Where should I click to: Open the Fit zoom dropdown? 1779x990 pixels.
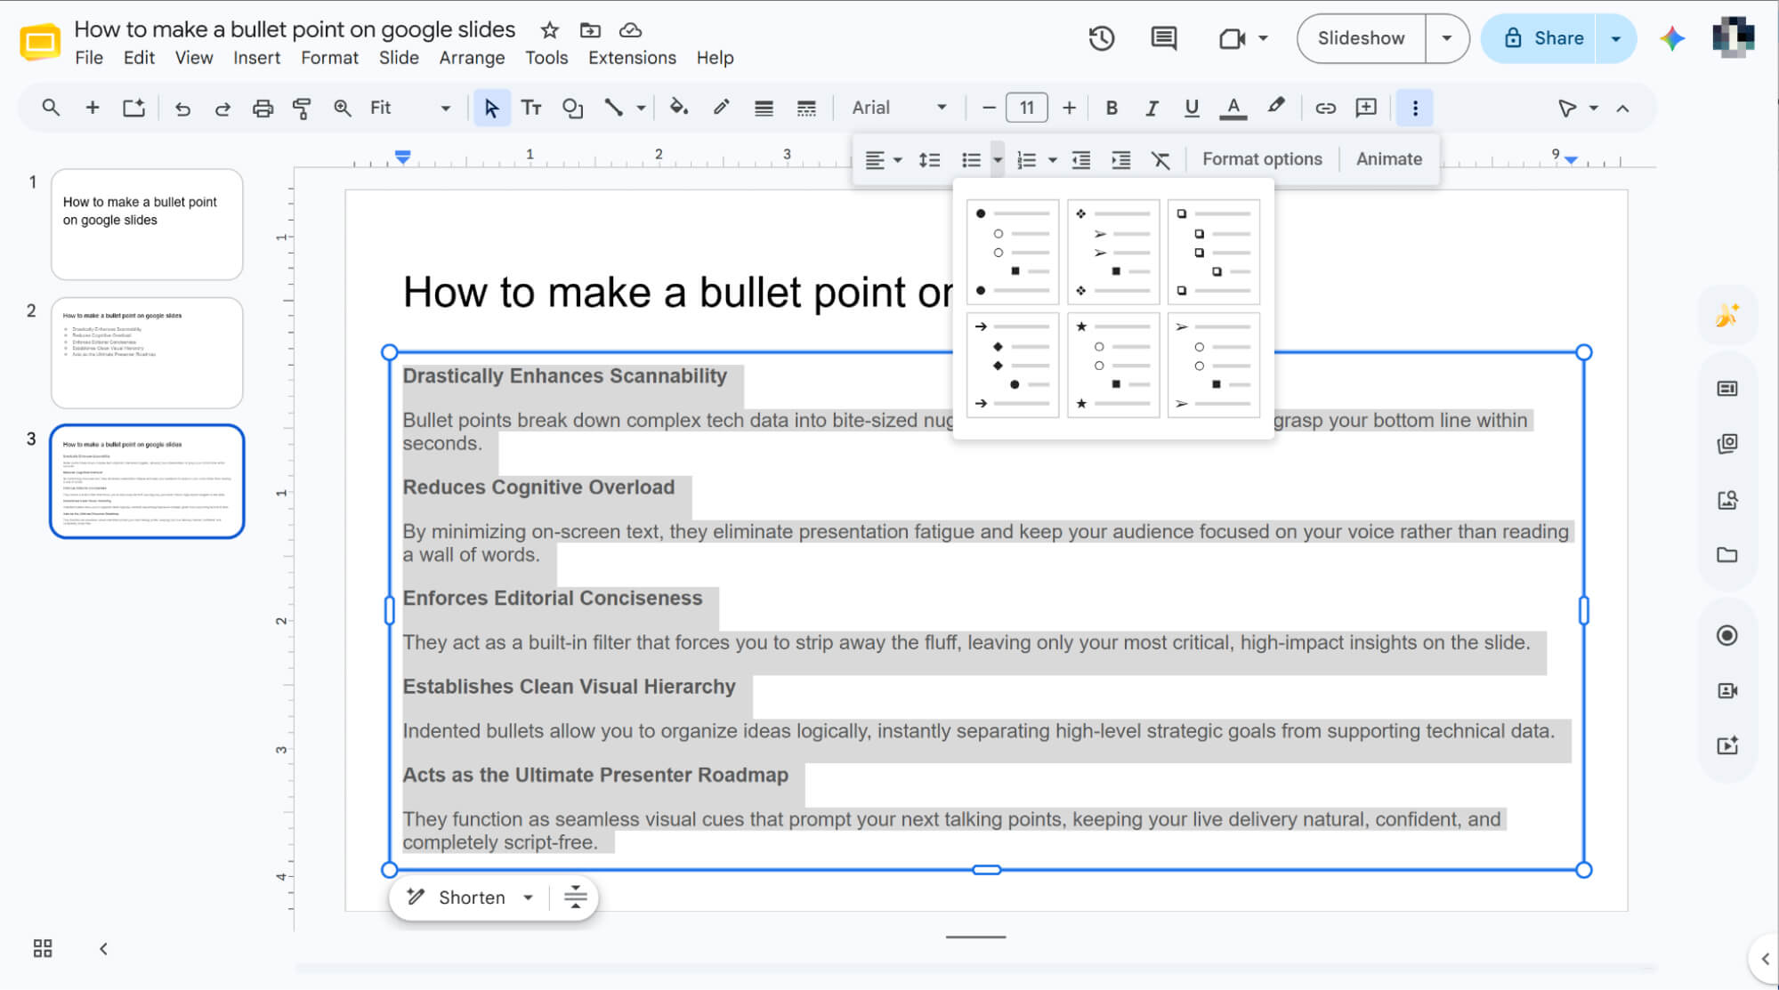409,108
